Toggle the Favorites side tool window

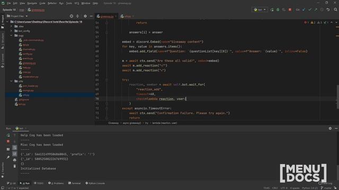3,170
